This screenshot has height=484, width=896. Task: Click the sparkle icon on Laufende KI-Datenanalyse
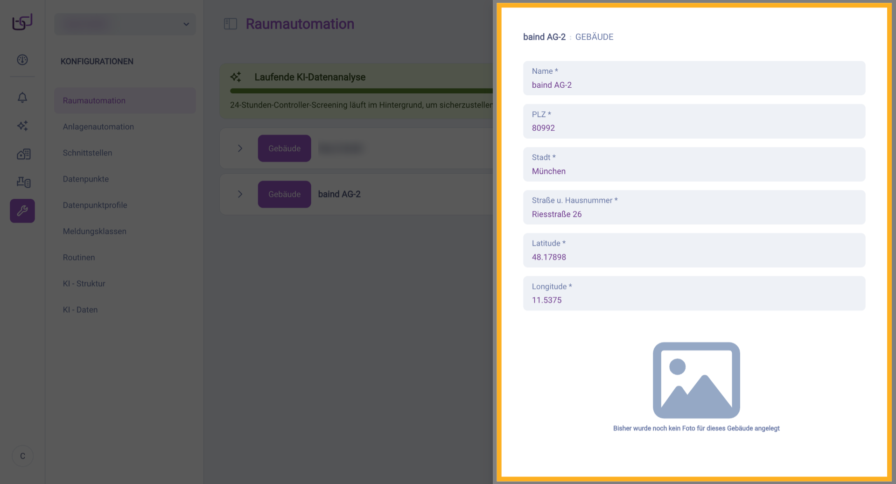[236, 77]
